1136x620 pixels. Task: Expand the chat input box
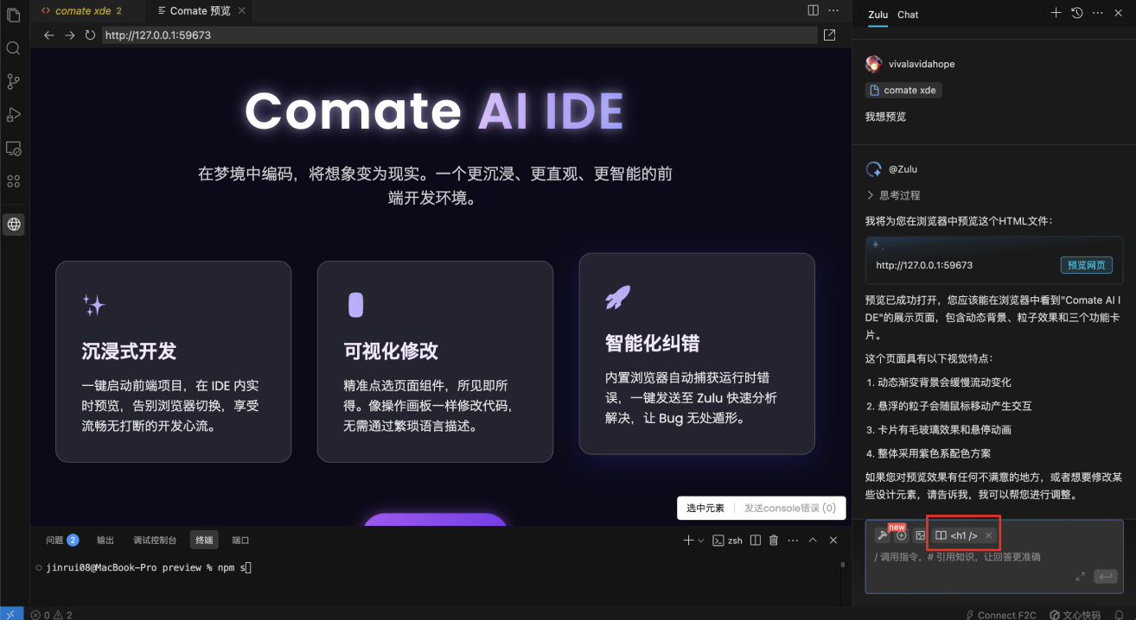coord(1080,576)
